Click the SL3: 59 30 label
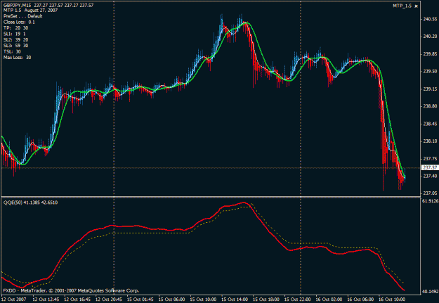The height and width of the screenshot is (303, 439). 16,46
